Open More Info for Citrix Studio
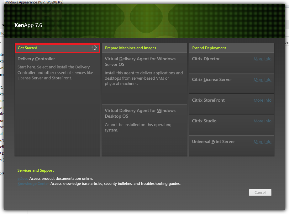This screenshot has width=289, height=214. point(262,121)
